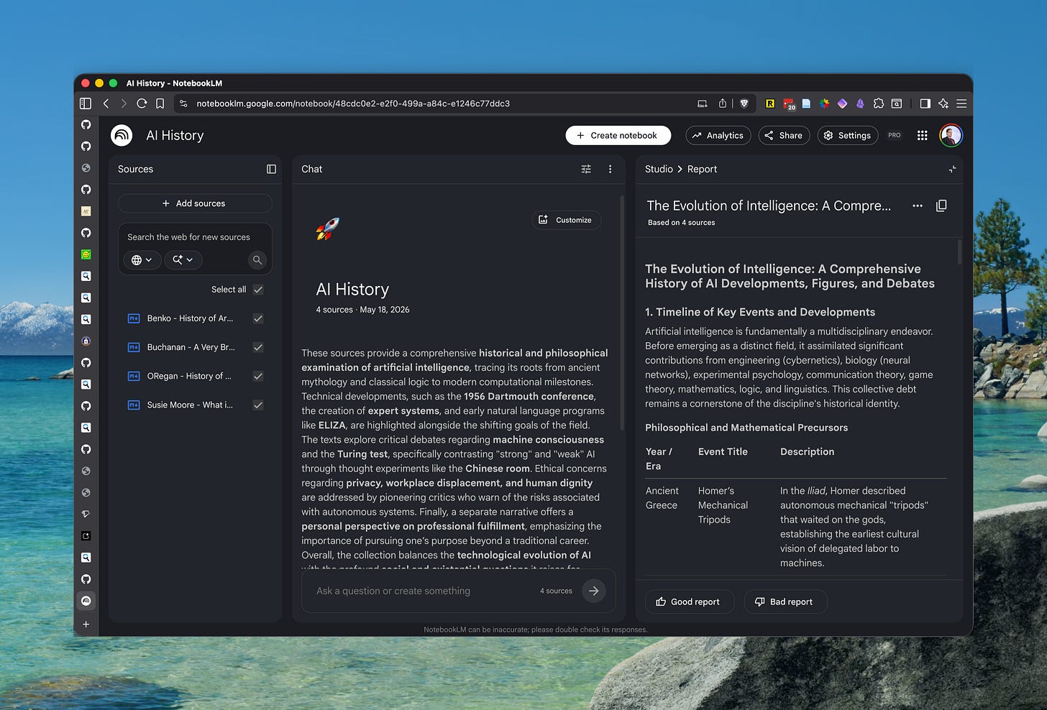
Task: Uncheck the Buchanan - A Very Br... source
Action: pos(258,347)
